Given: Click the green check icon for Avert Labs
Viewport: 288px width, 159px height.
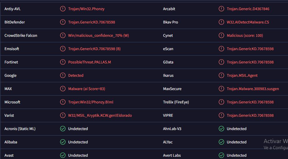Looking at the screenshot, I should point(221,155).
